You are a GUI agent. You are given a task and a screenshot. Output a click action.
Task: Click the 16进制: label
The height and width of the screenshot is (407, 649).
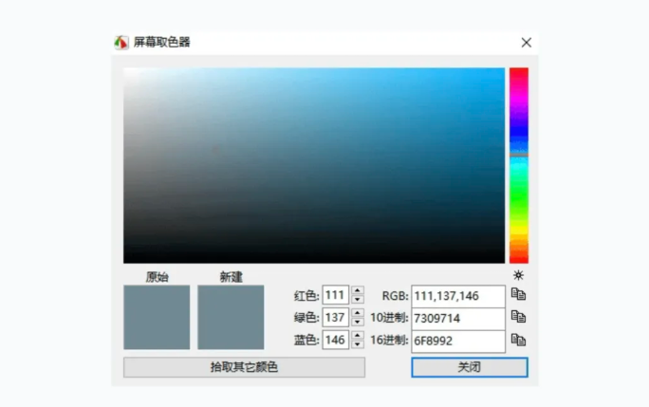tap(389, 341)
